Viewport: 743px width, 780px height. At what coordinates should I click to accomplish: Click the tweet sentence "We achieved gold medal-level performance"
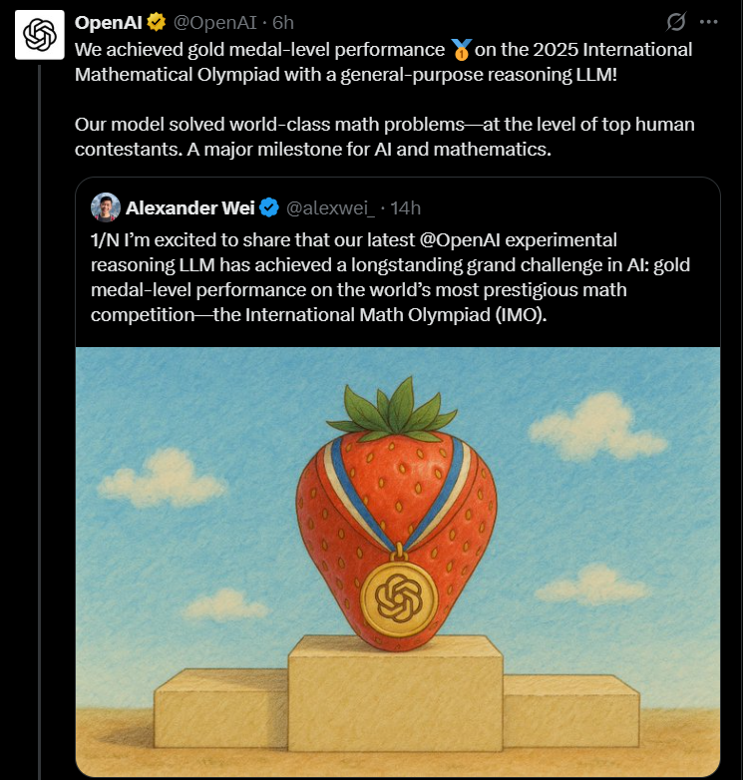259,49
